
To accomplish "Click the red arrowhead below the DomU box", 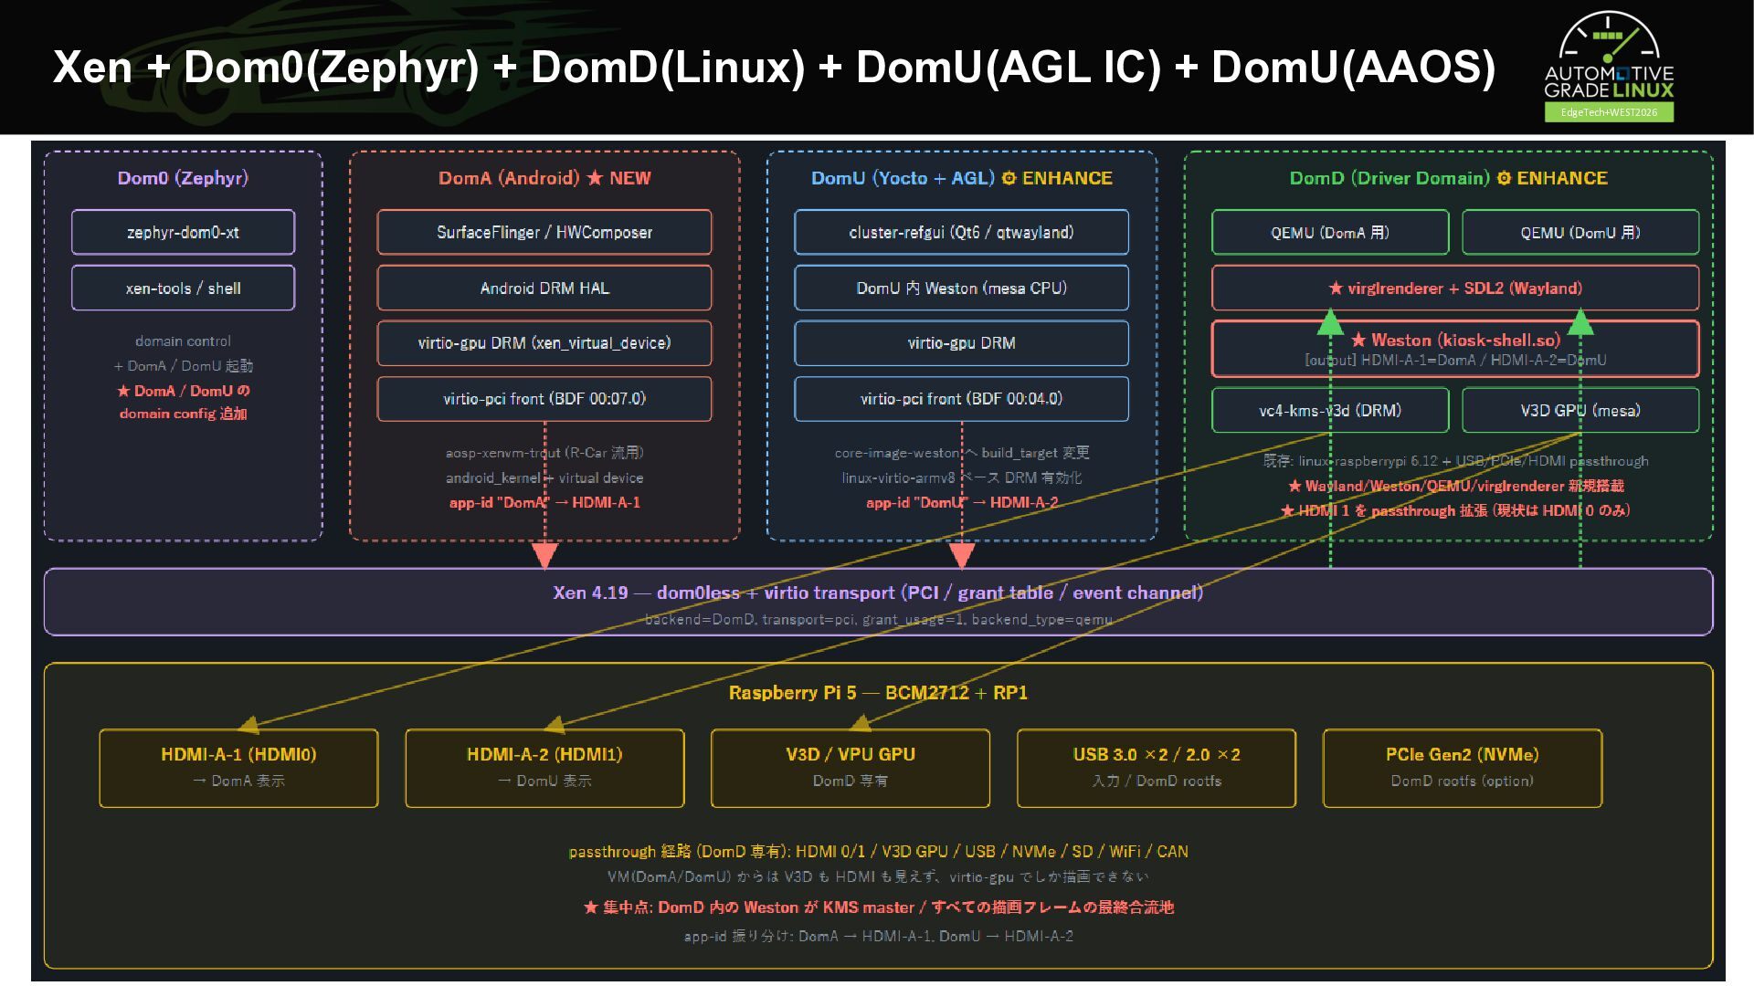I will coord(961,555).
